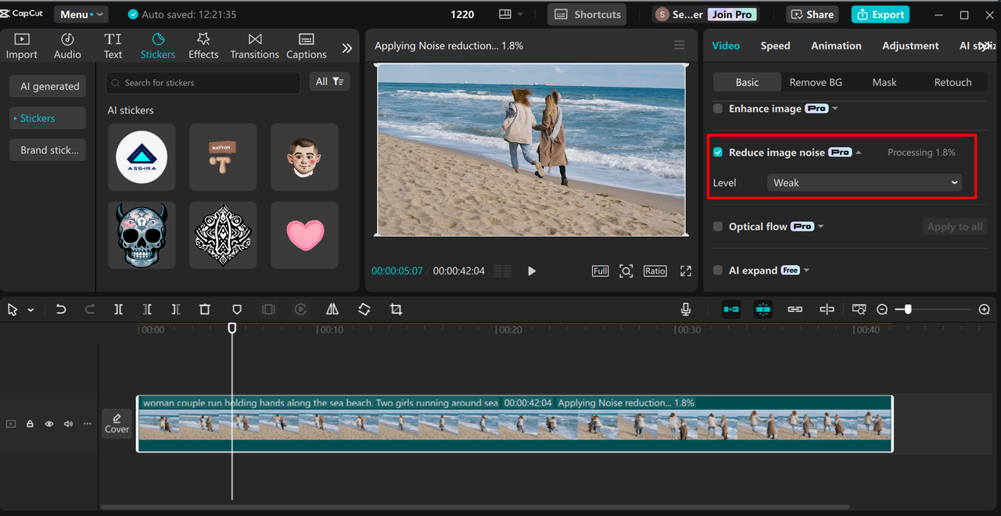Click the Mirror flip tool
Image resolution: width=1001 pixels, height=516 pixels.
pyautogui.click(x=332, y=310)
